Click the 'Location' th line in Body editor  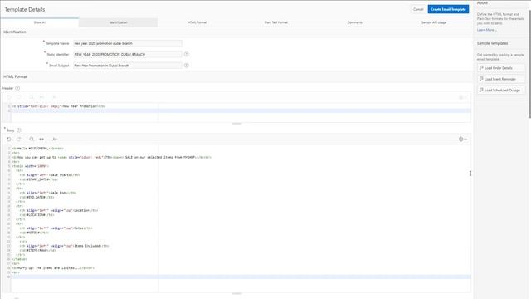pos(59,210)
